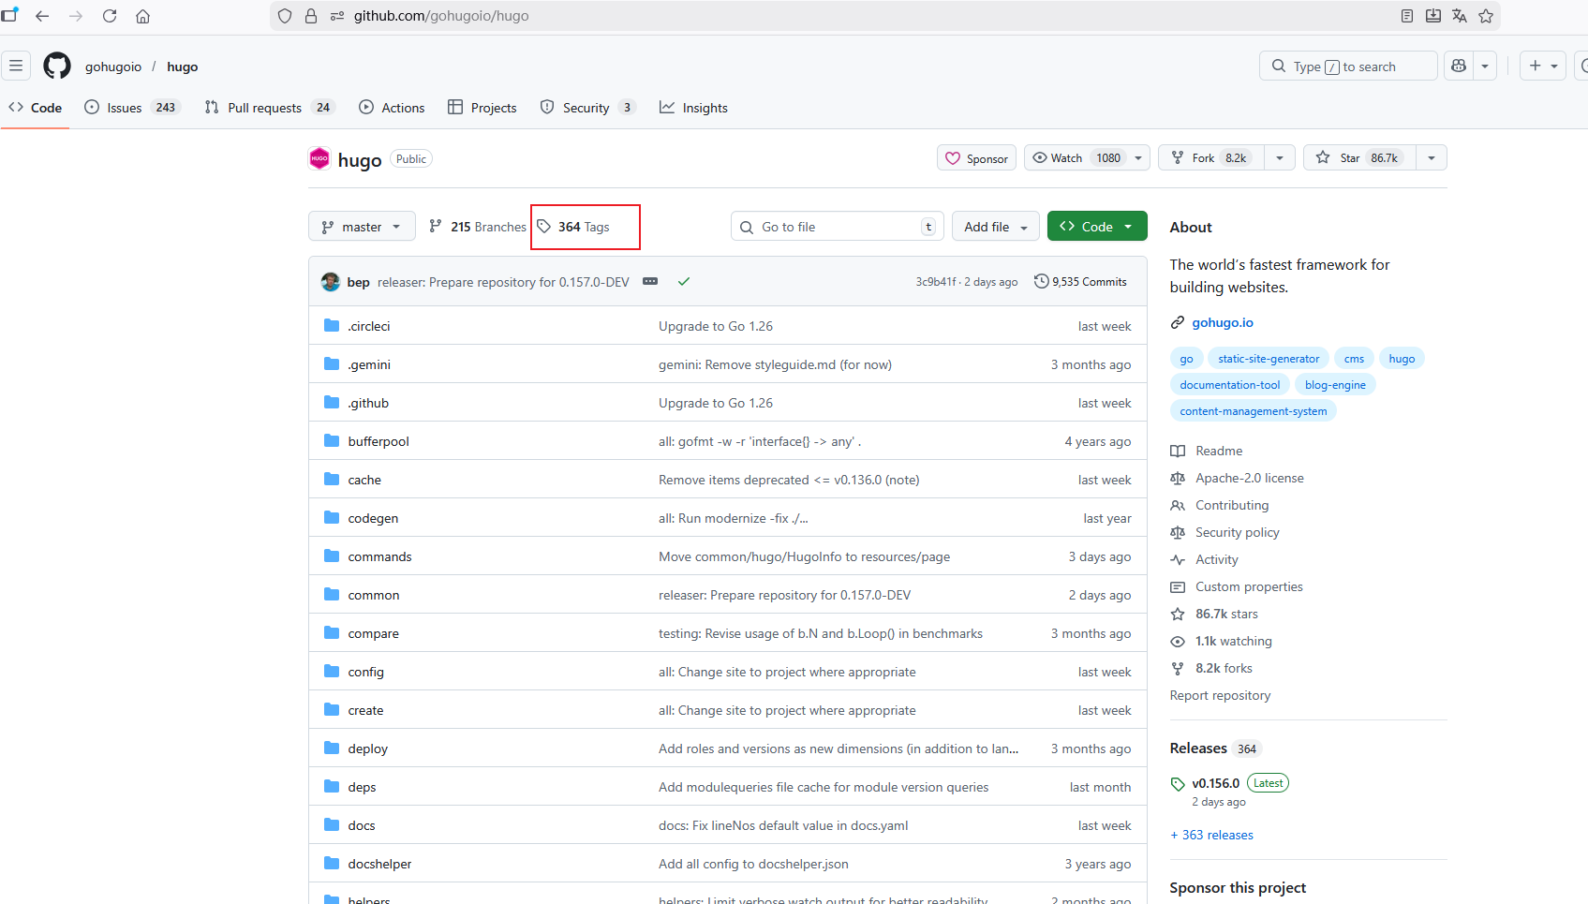Screen dimensions: 1588x904
Task: Sponsor the project with heart button
Action: click(x=977, y=158)
